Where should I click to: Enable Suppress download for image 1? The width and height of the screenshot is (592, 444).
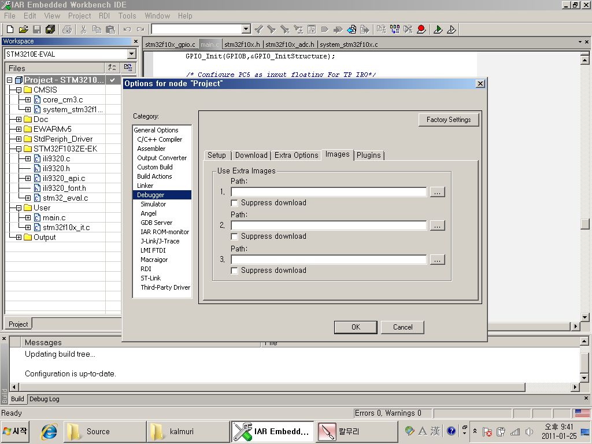pyautogui.click(x=234, y=203)
